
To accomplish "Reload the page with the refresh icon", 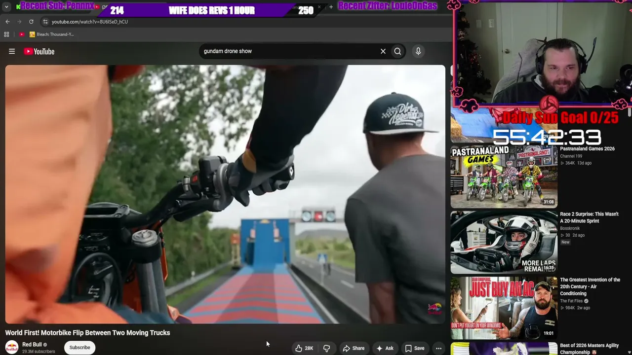I will (x=31, y=22).
